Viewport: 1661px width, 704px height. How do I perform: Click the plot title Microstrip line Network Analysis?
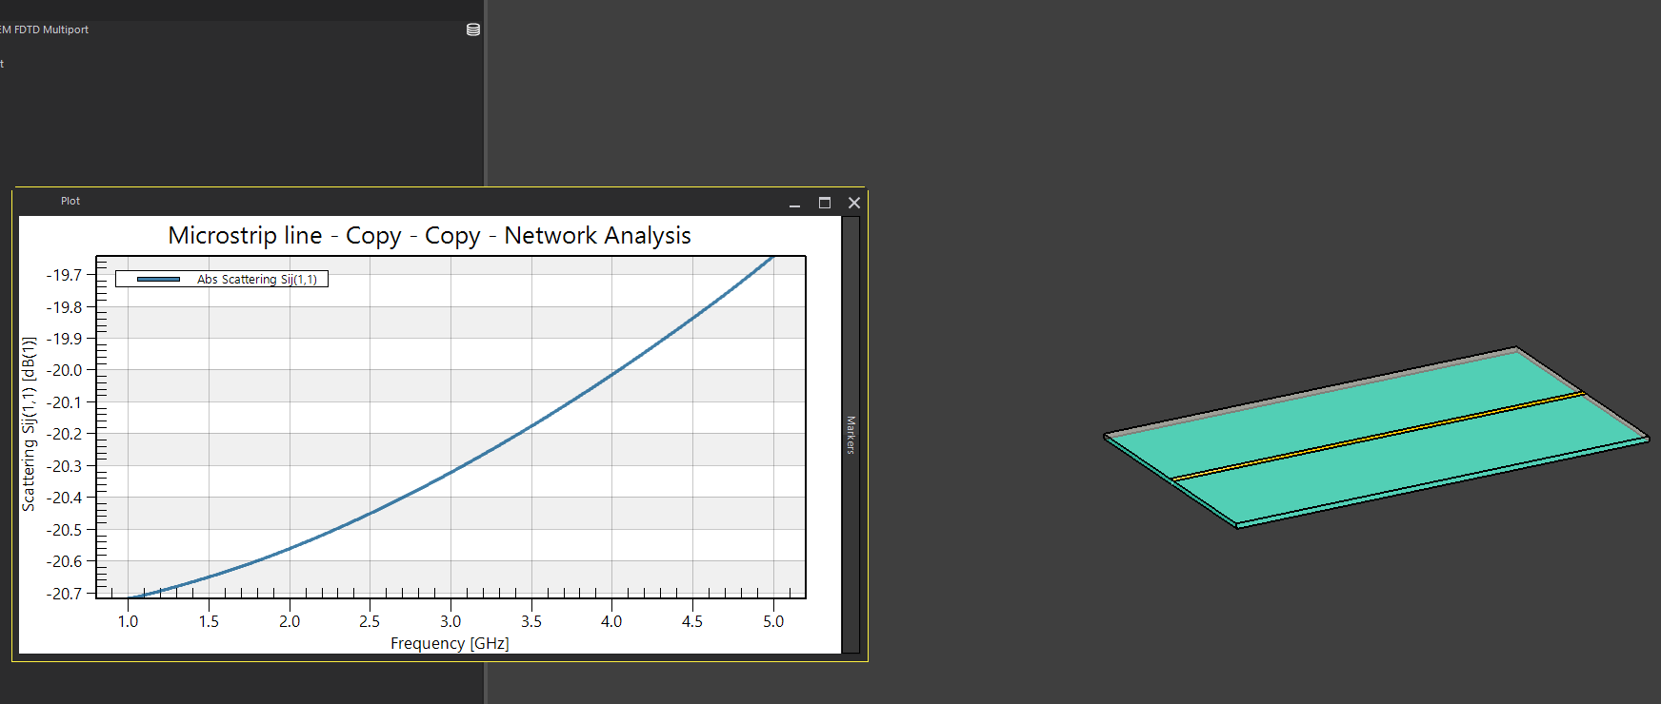click(x=430, y=235)
